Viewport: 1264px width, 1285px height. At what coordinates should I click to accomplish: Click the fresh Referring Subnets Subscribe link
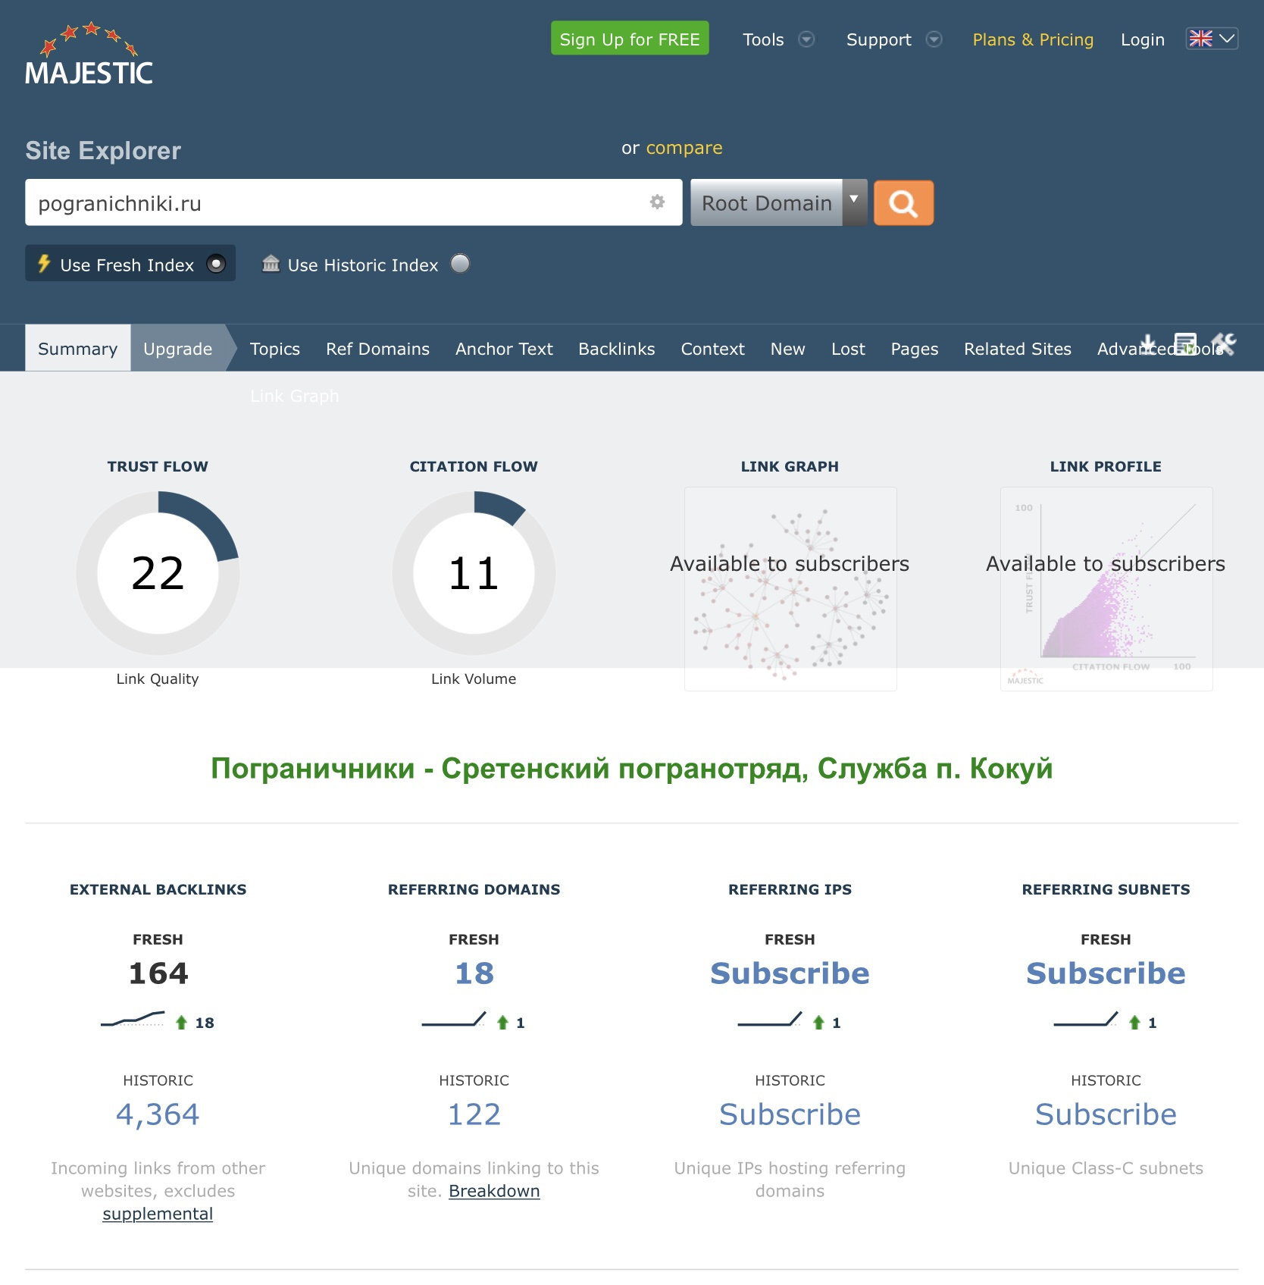click(x=1106, y=973)
